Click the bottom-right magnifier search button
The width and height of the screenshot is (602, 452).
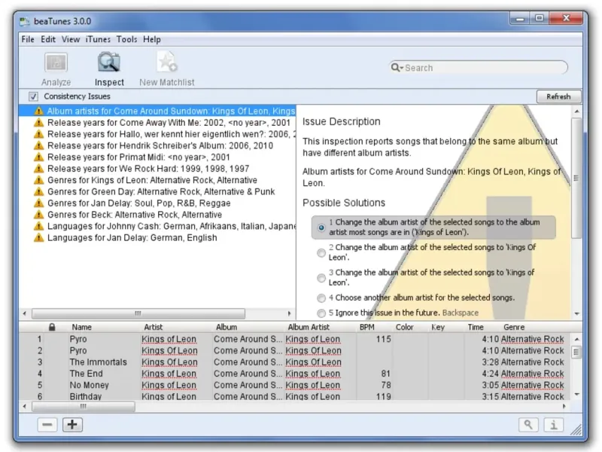(528, 425)
